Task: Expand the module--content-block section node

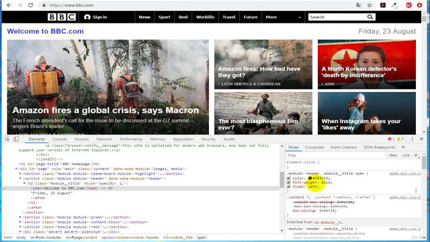Action: [20, 223]
